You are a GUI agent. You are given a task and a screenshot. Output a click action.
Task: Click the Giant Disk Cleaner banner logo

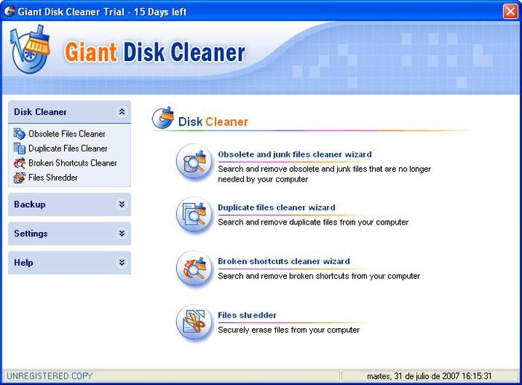pyautogui.click(x=31, y=49)
